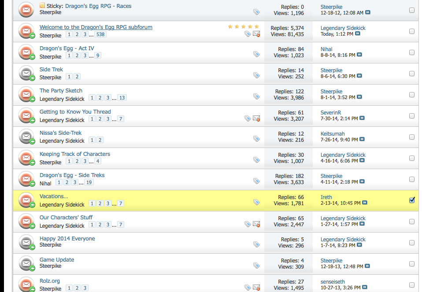Click the attachment icon in Rolz.org row
Screen dimensions: 422x292
[x=256, y=288]
